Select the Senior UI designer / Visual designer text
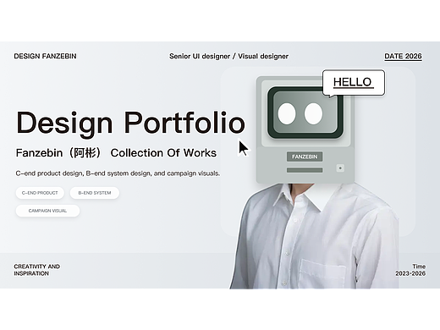The height and width of the screenshot is (330, 440). click(228, 57)
